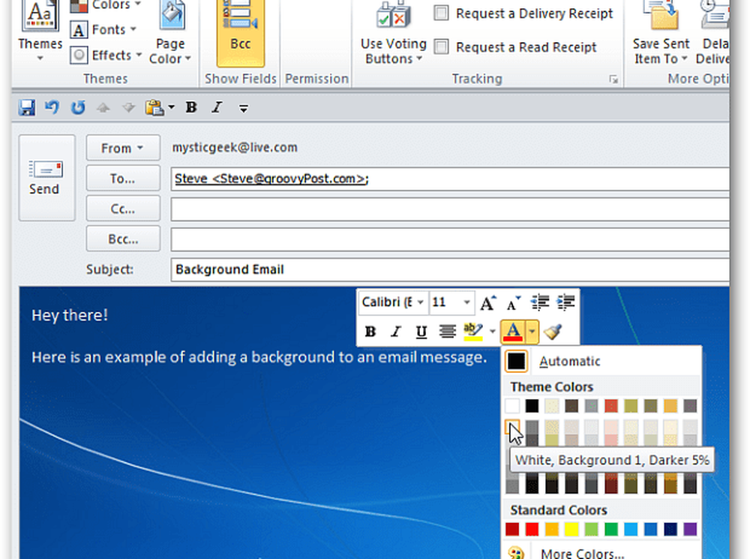Toggle Underline in the mini toolbar
The image size is (750, 559).
pyautogui.click(x=421, y=332)
